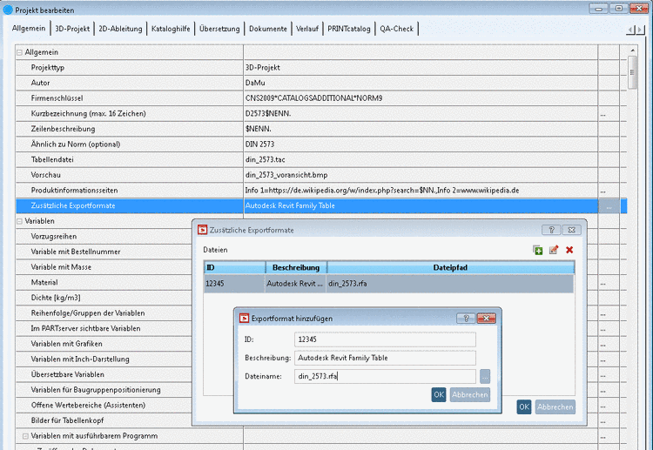
Task: Sort by ID column header
Action: (234, 268)
